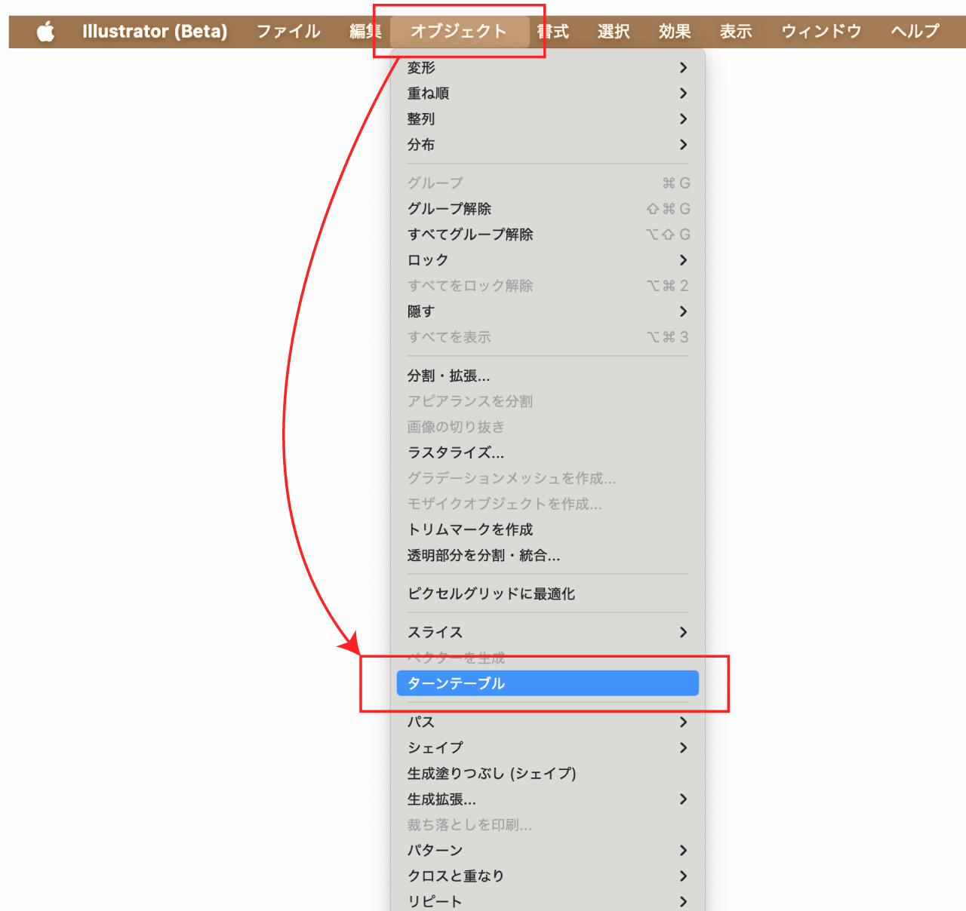Screen dimensions: 966x911
Task: Expand the シェイプ submenu
Action: [548, 747]
